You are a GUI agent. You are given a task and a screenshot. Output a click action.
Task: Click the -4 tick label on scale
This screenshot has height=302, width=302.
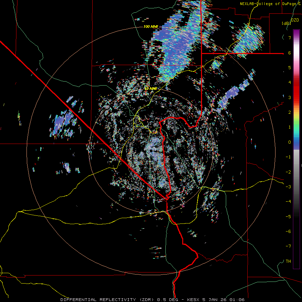tap(288, 202)
